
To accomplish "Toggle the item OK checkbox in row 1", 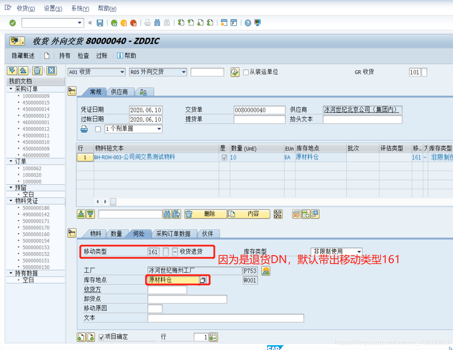I will pyautogui.click(x=224, y=158).
